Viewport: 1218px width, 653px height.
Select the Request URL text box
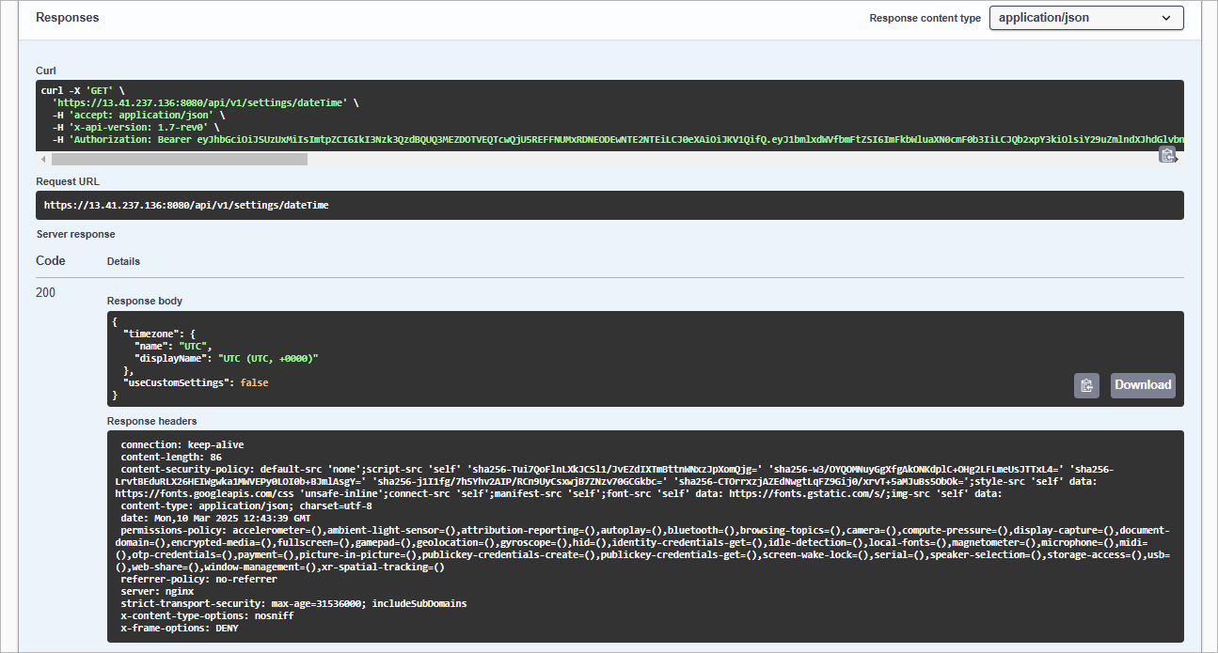[x=609, y=205]
